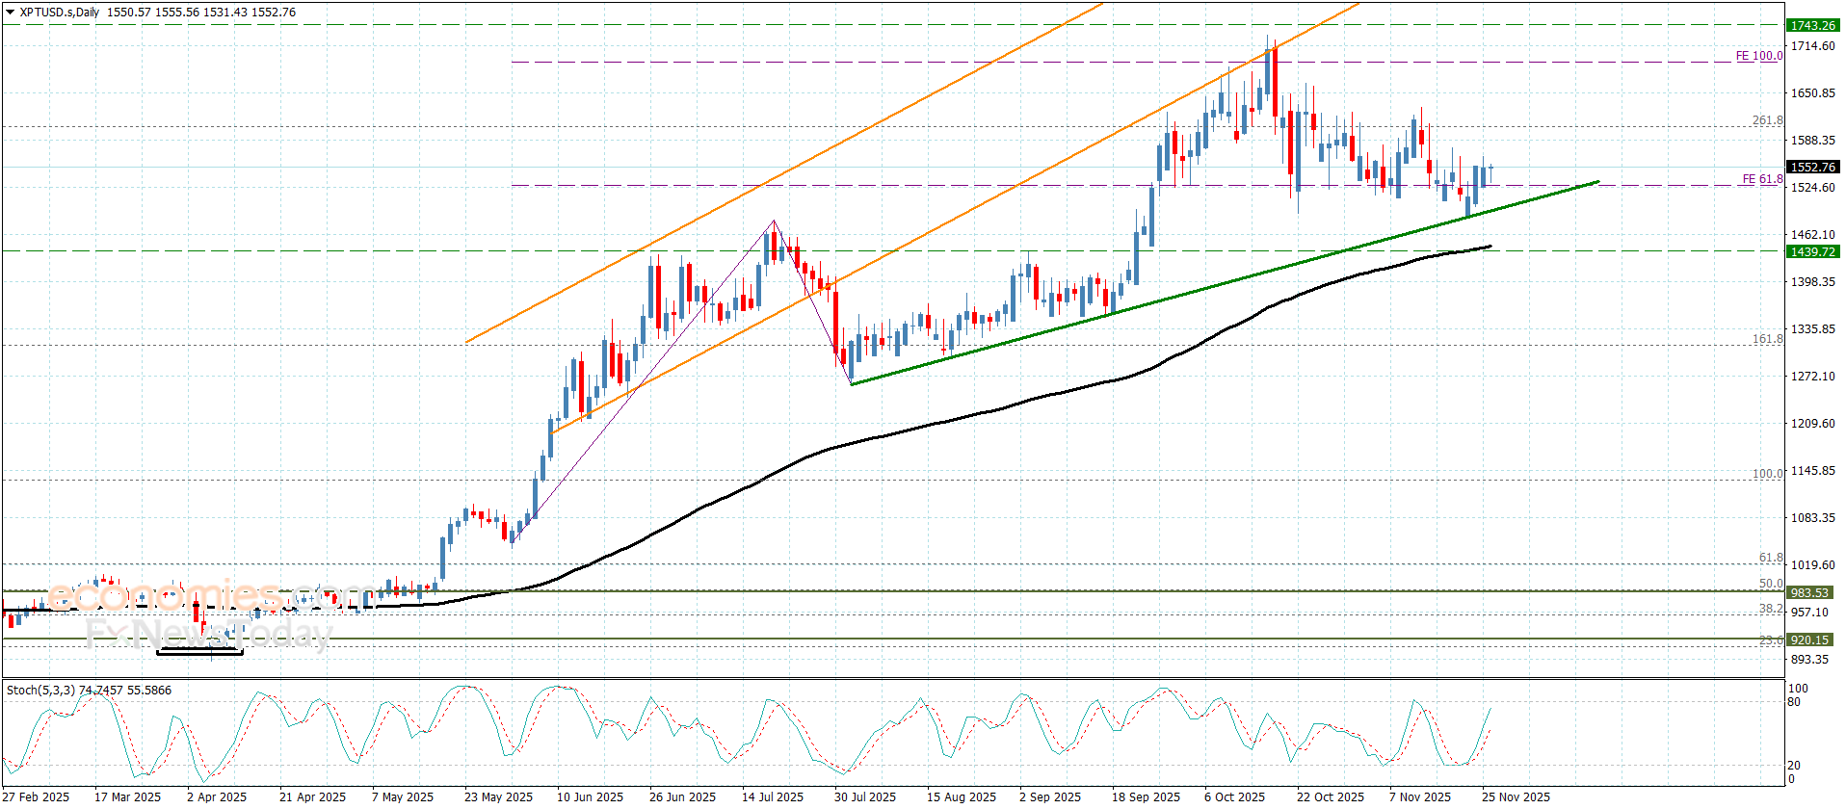1846x809 pixels.
Task: Click the 1714.60 value on price scale
Action: coord(1812,46)
